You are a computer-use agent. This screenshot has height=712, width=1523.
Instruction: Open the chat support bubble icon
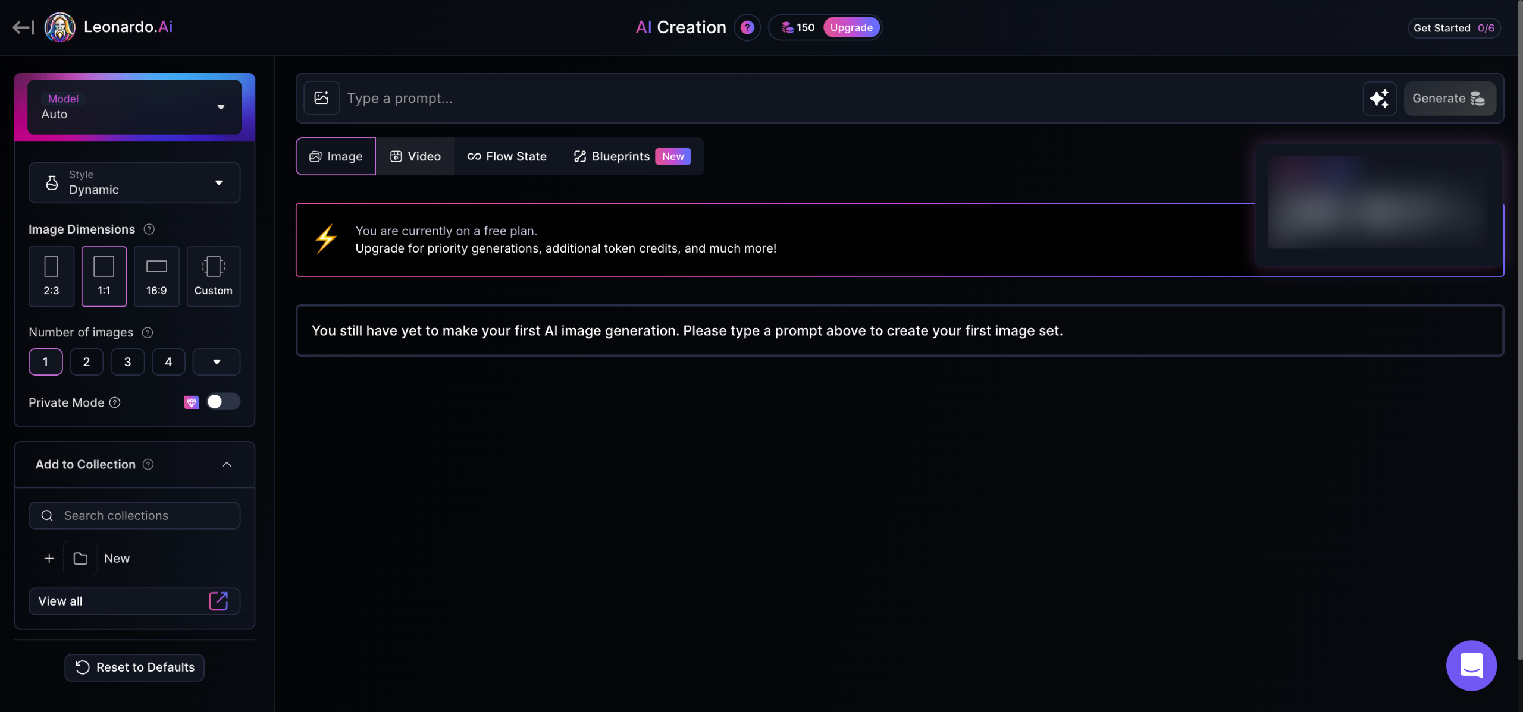[1471, 665]
